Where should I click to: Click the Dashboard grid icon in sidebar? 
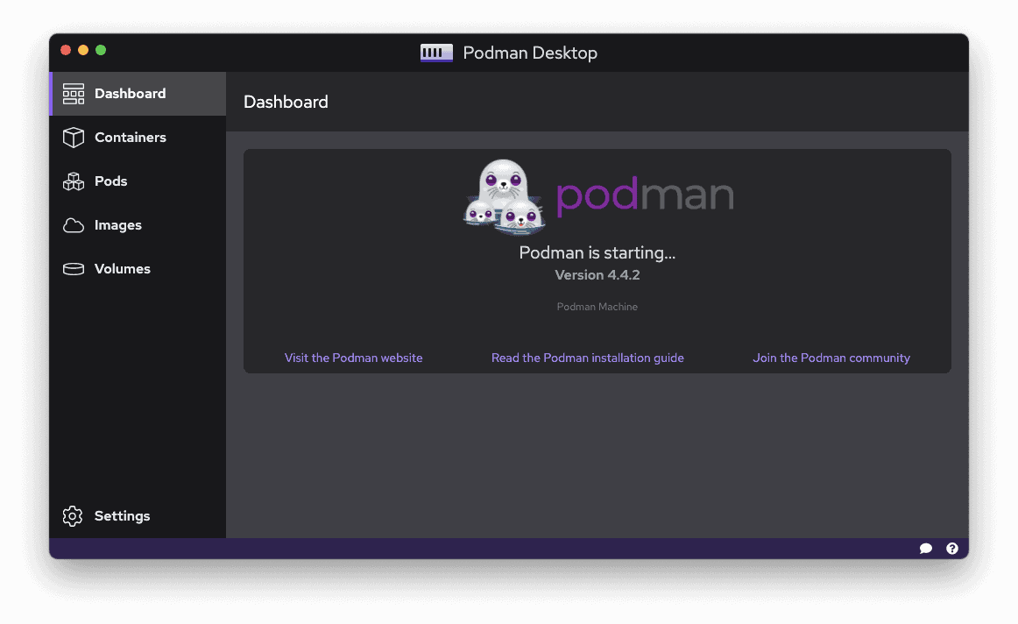74,94
